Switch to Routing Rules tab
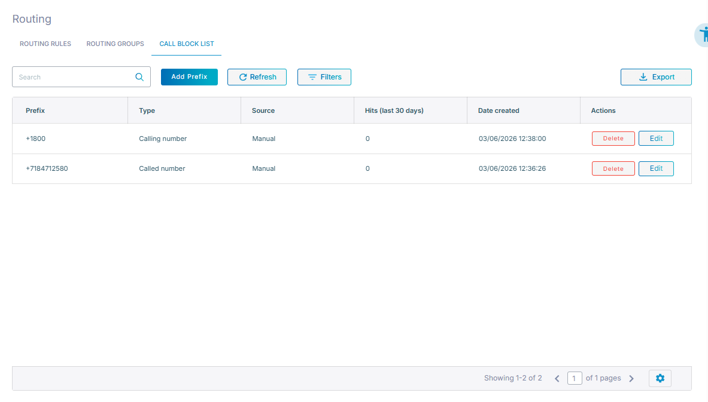Viewport: 708px width, 402px height. point(45,44)
